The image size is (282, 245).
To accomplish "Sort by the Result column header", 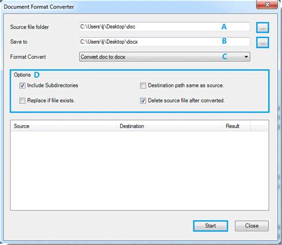I will point(237,126).
